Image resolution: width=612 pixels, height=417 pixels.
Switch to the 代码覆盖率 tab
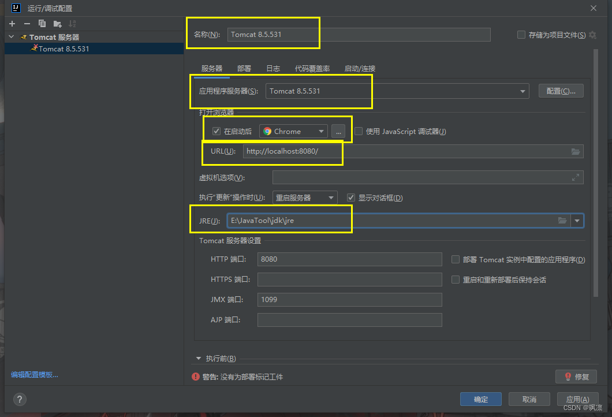(312, 68)
